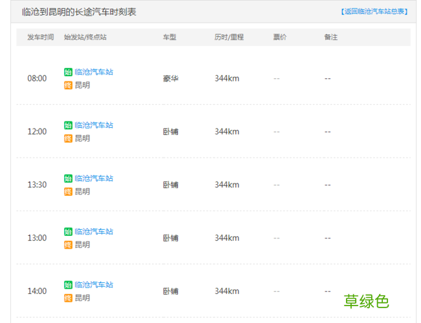Image resolution: width=421 pixels, height=323 pixels.
Task: Click orange 终 icon in 14:00 row
Action: (68, 298)
